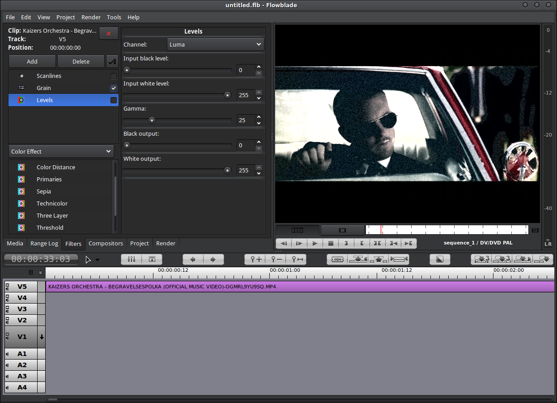Image resolution: width=557 pixels, height=403 pixels.
Task: Disable the Grain filter checkbox
Action: [114, 88]
